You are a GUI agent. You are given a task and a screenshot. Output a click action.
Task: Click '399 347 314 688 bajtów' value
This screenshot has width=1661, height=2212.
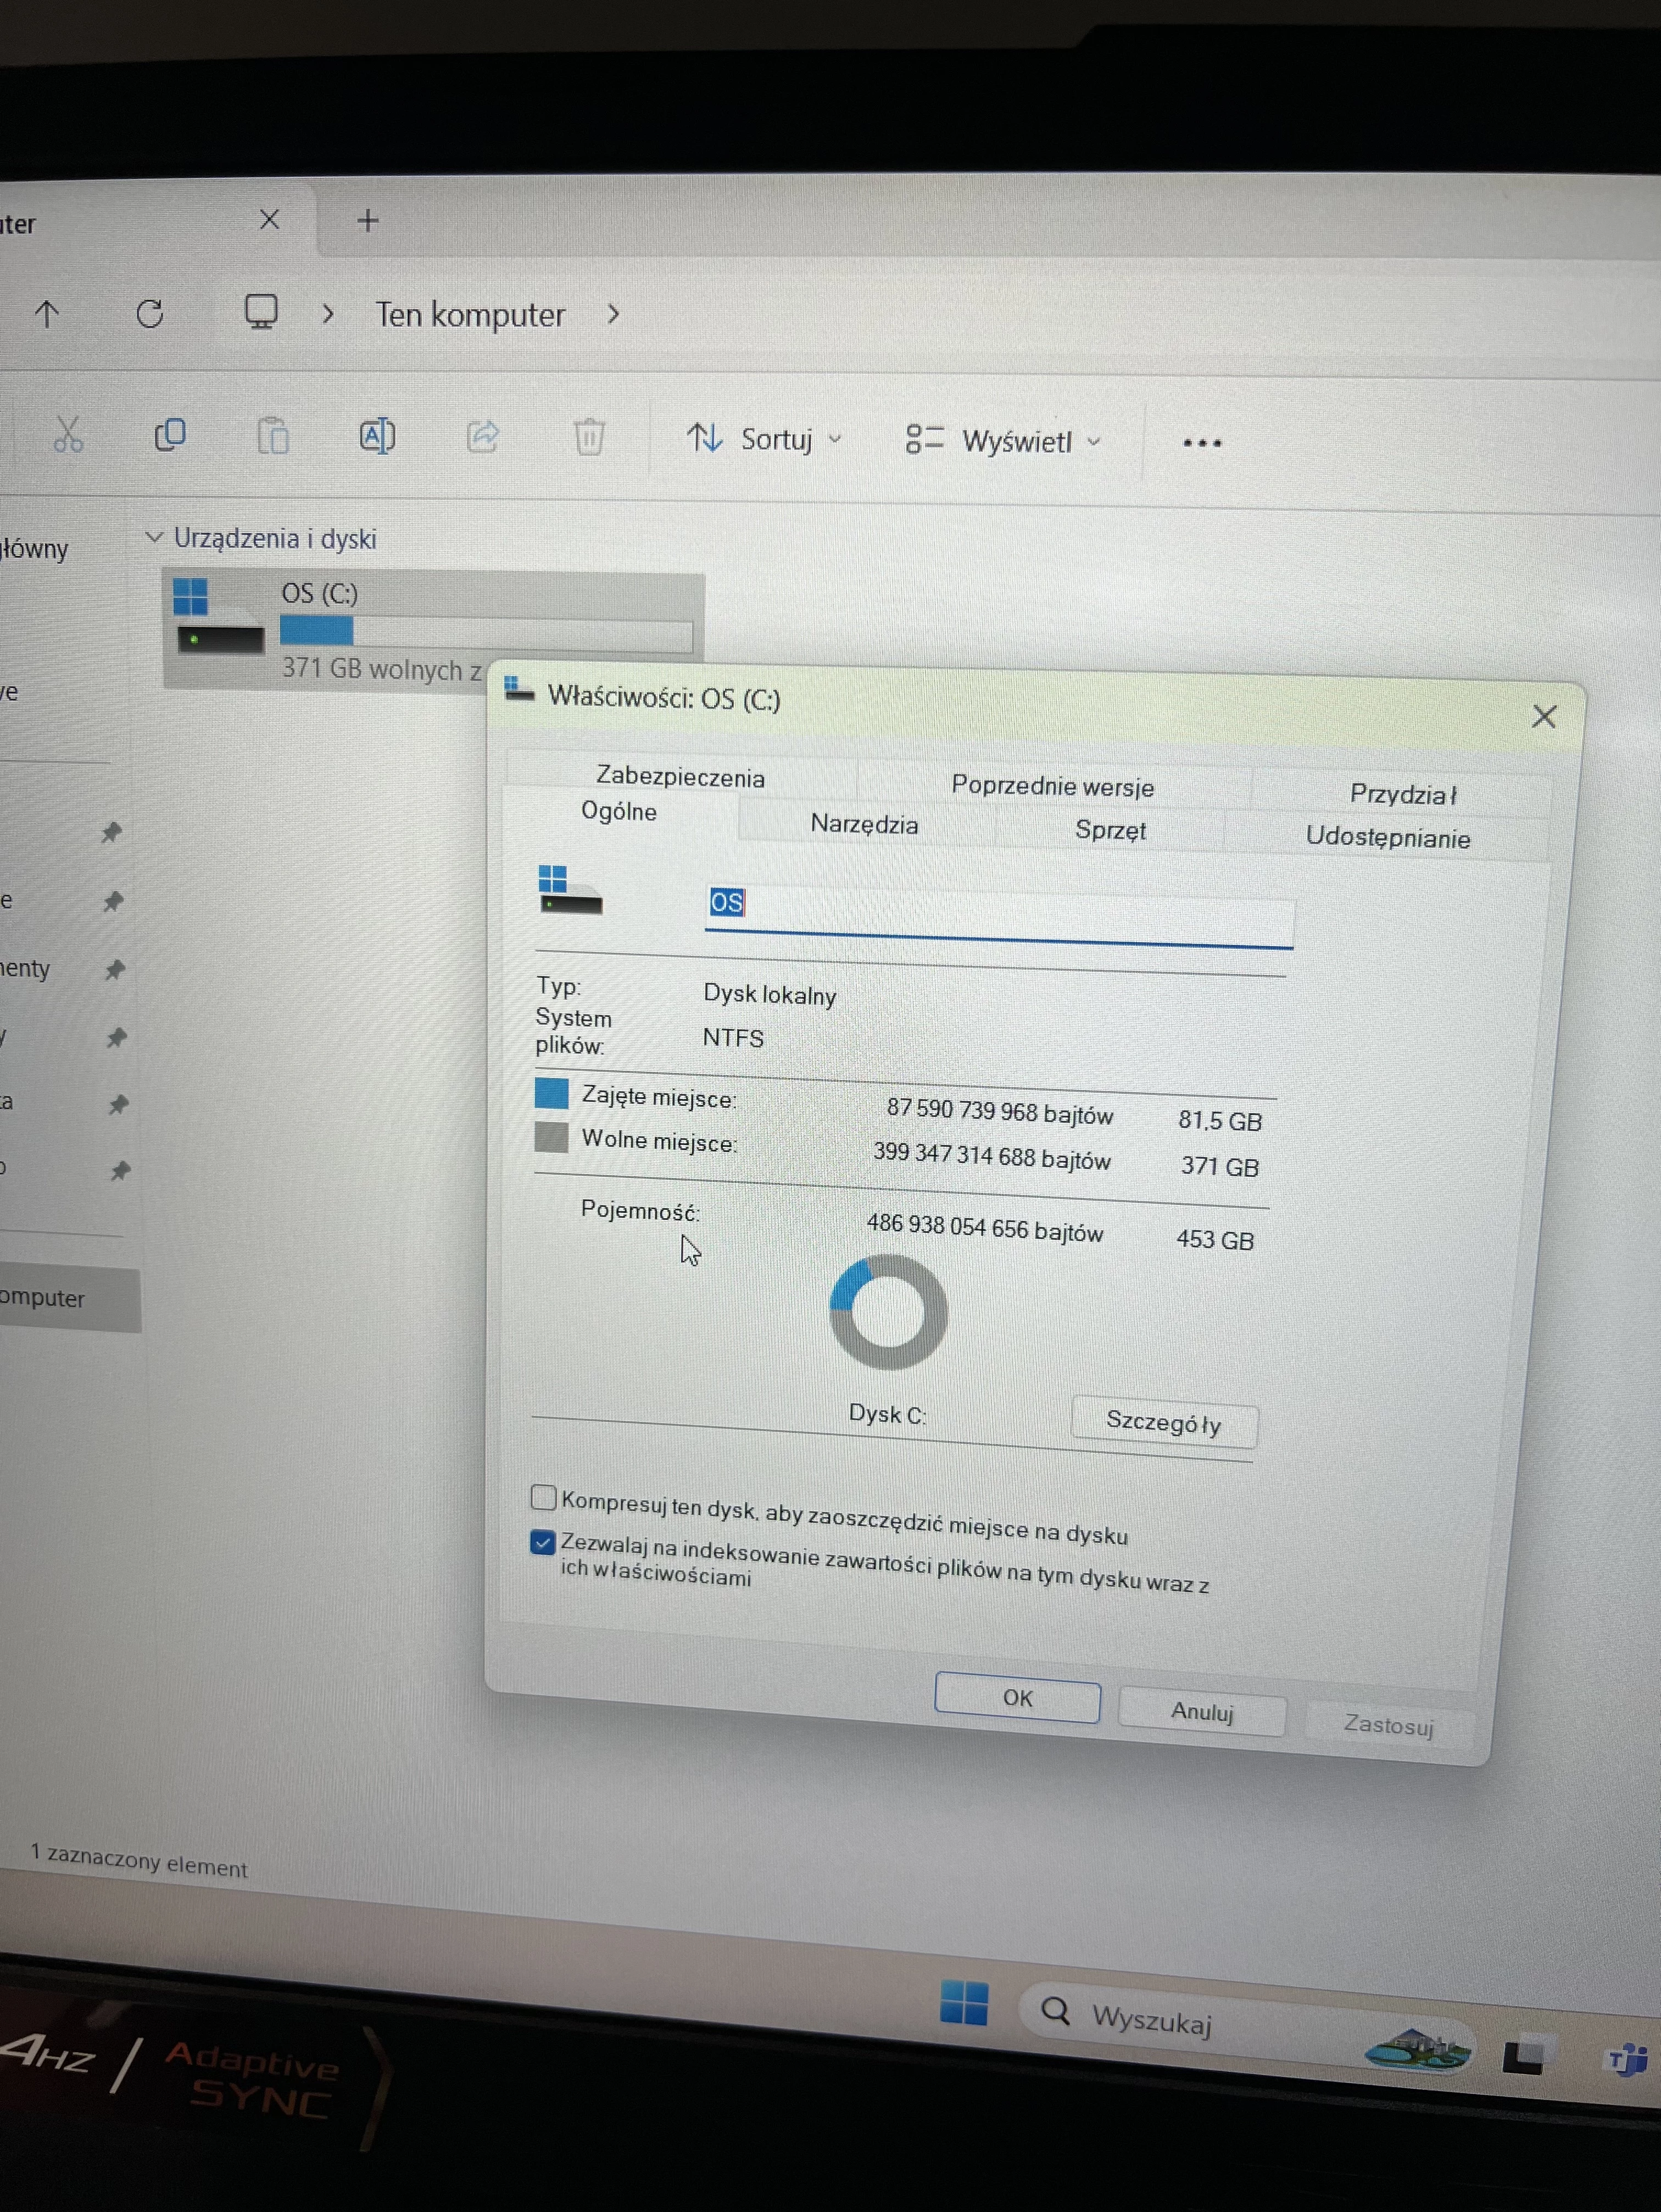(992, 1156)
